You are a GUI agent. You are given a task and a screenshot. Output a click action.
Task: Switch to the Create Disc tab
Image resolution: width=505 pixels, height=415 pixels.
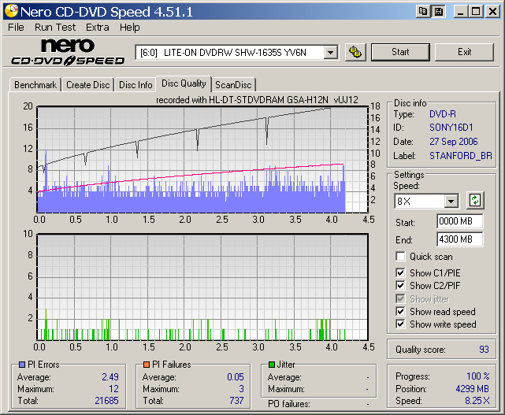[x=88, y=85]
